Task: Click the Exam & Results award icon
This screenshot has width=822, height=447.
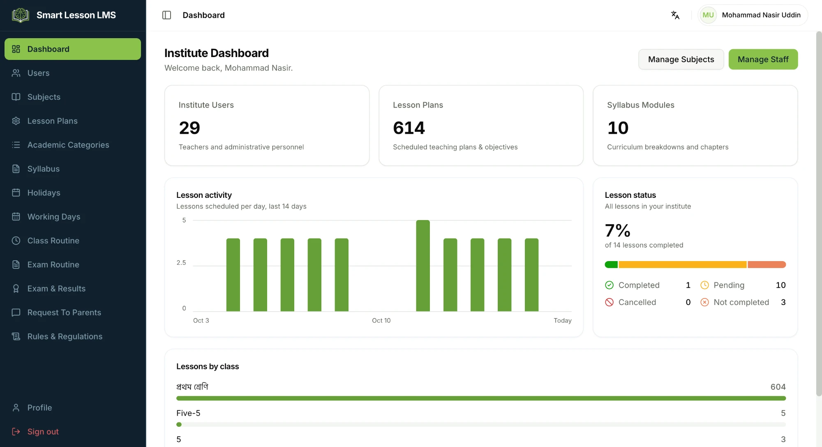Action: tap(16, 289)
